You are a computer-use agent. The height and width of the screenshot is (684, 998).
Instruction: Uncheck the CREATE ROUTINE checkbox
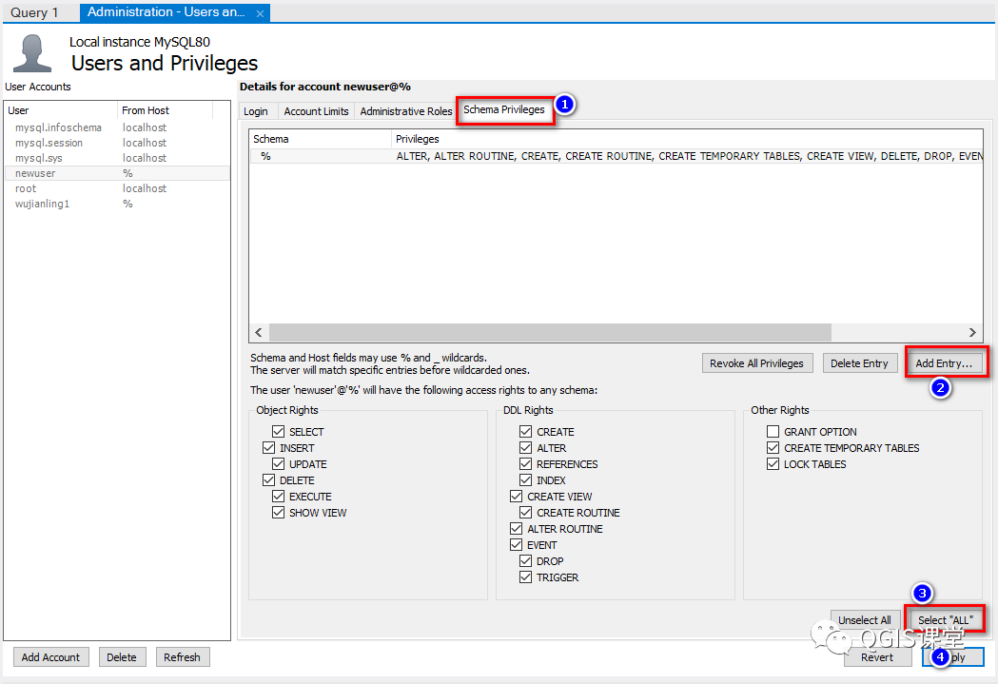526,512
